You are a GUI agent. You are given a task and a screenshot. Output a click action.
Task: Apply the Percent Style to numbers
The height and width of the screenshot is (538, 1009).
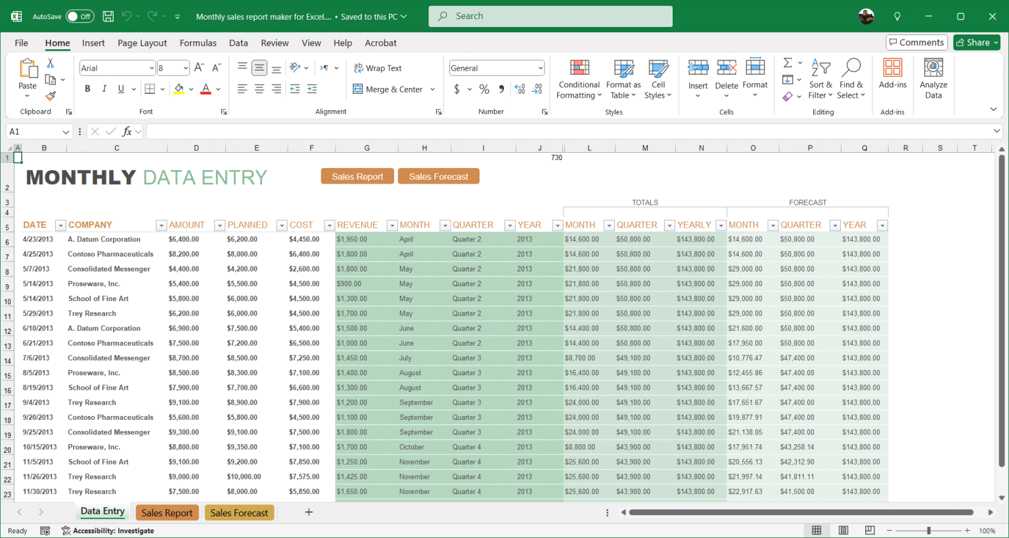484,89
